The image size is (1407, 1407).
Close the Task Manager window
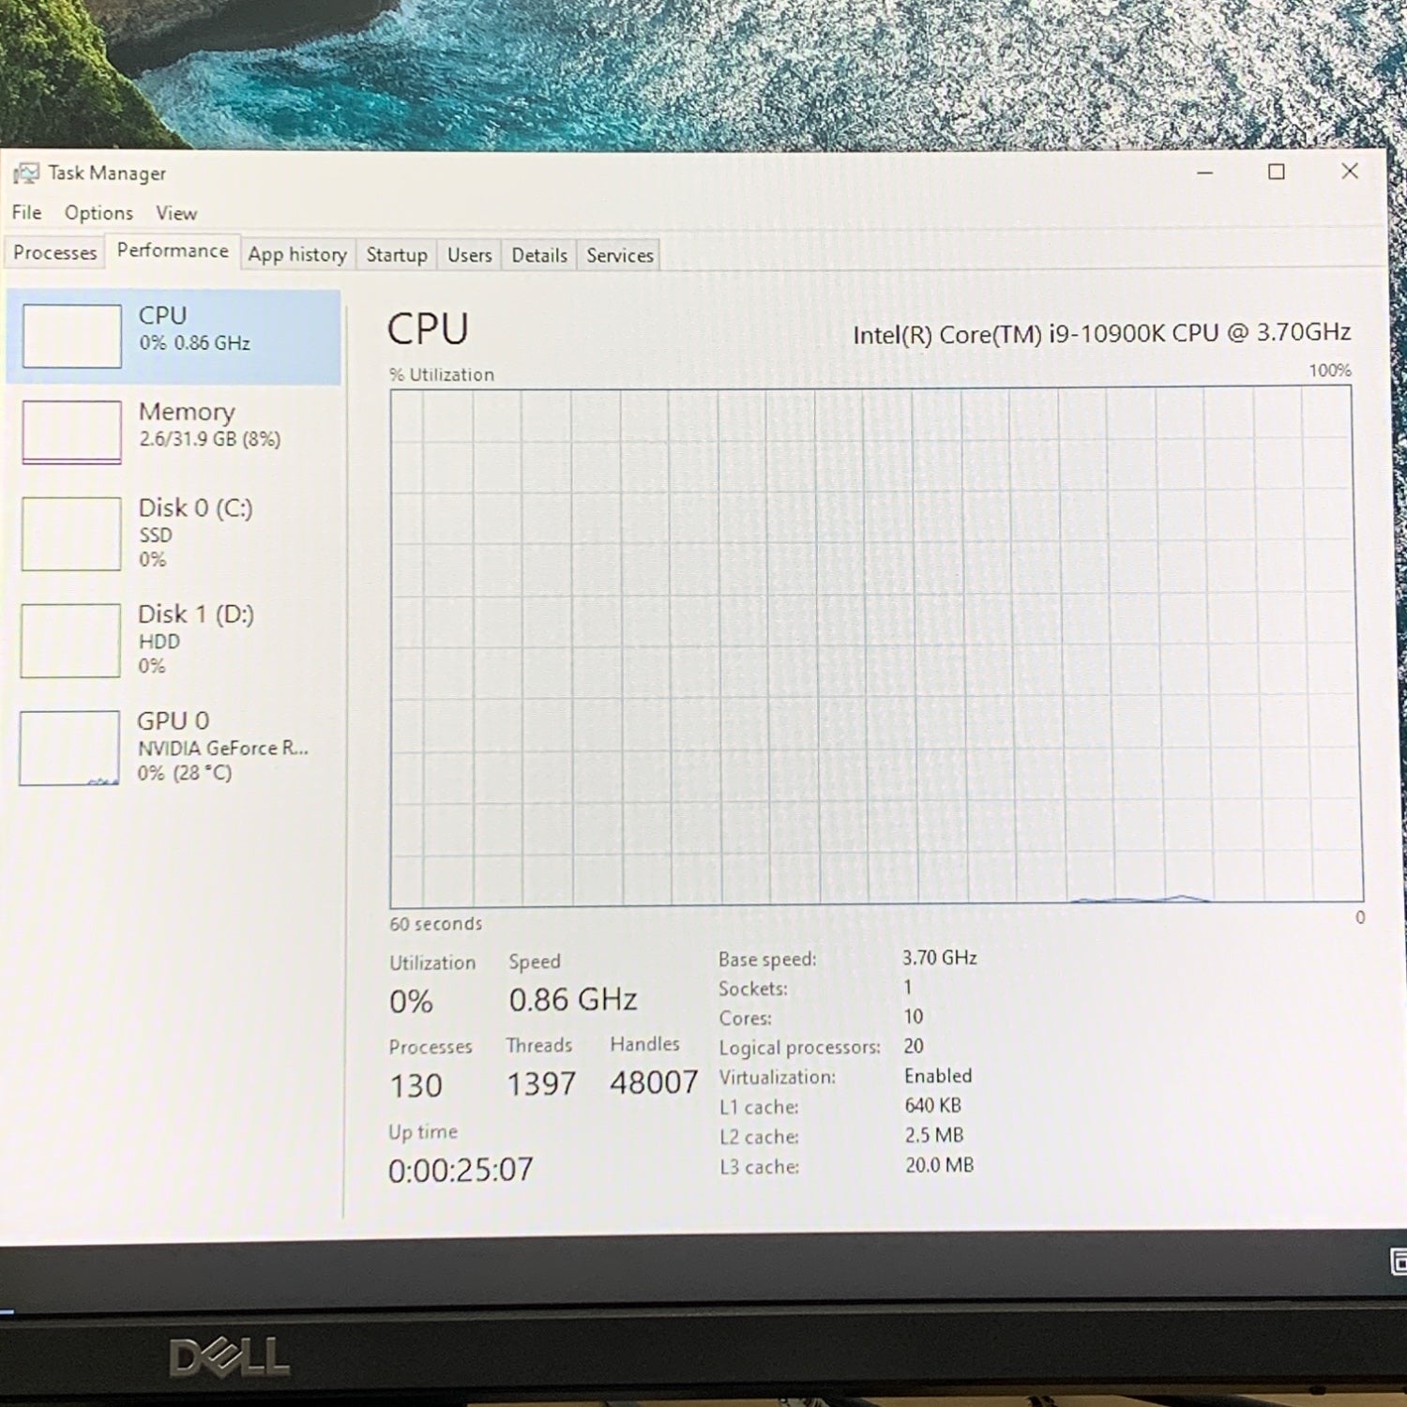click(x=1350, y=171)
